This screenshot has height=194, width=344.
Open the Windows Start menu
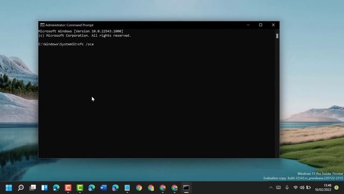tap(9, 188)
